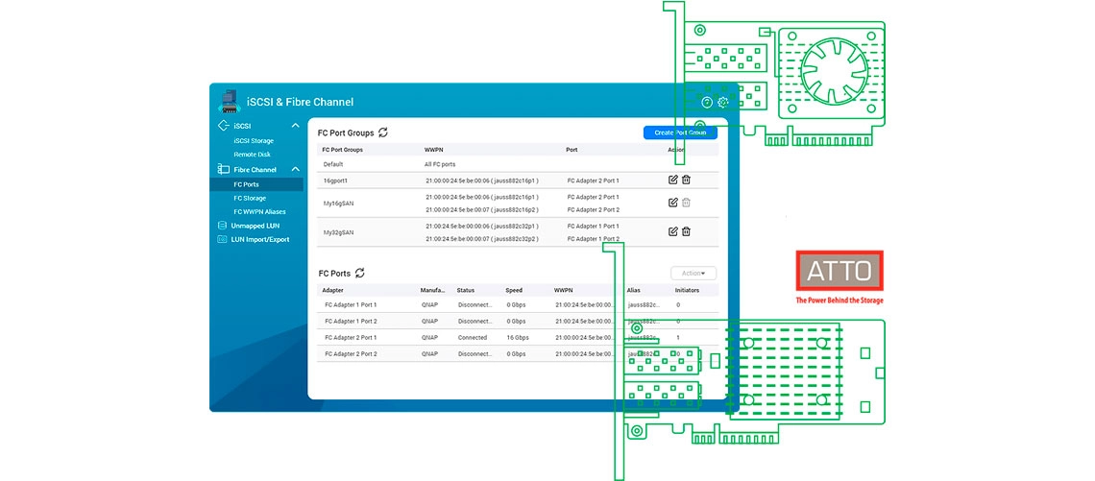1095x481 pixels.
Task: Open the settings gear in the header
Action: click(722, 103)
